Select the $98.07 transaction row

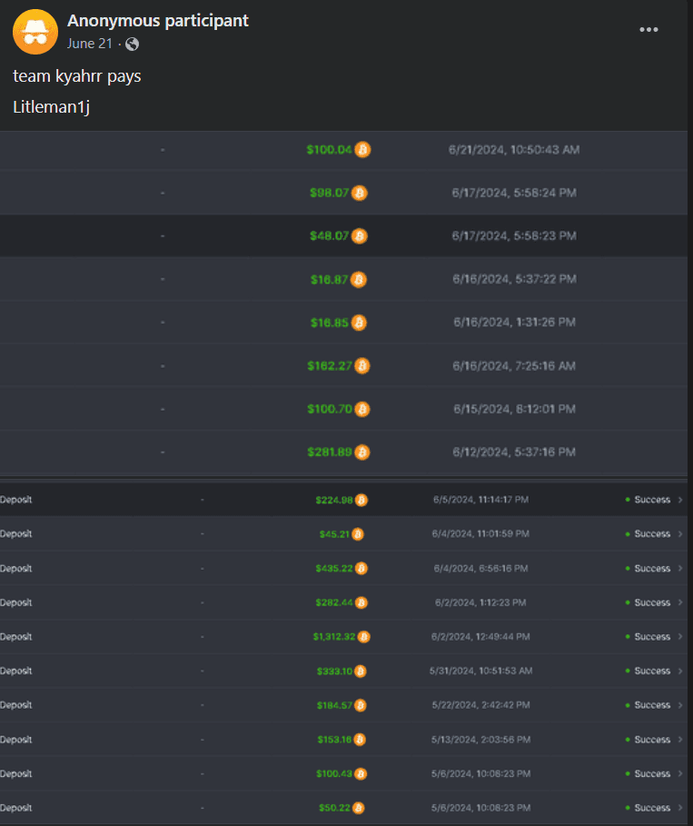click(x=343, y=193)
